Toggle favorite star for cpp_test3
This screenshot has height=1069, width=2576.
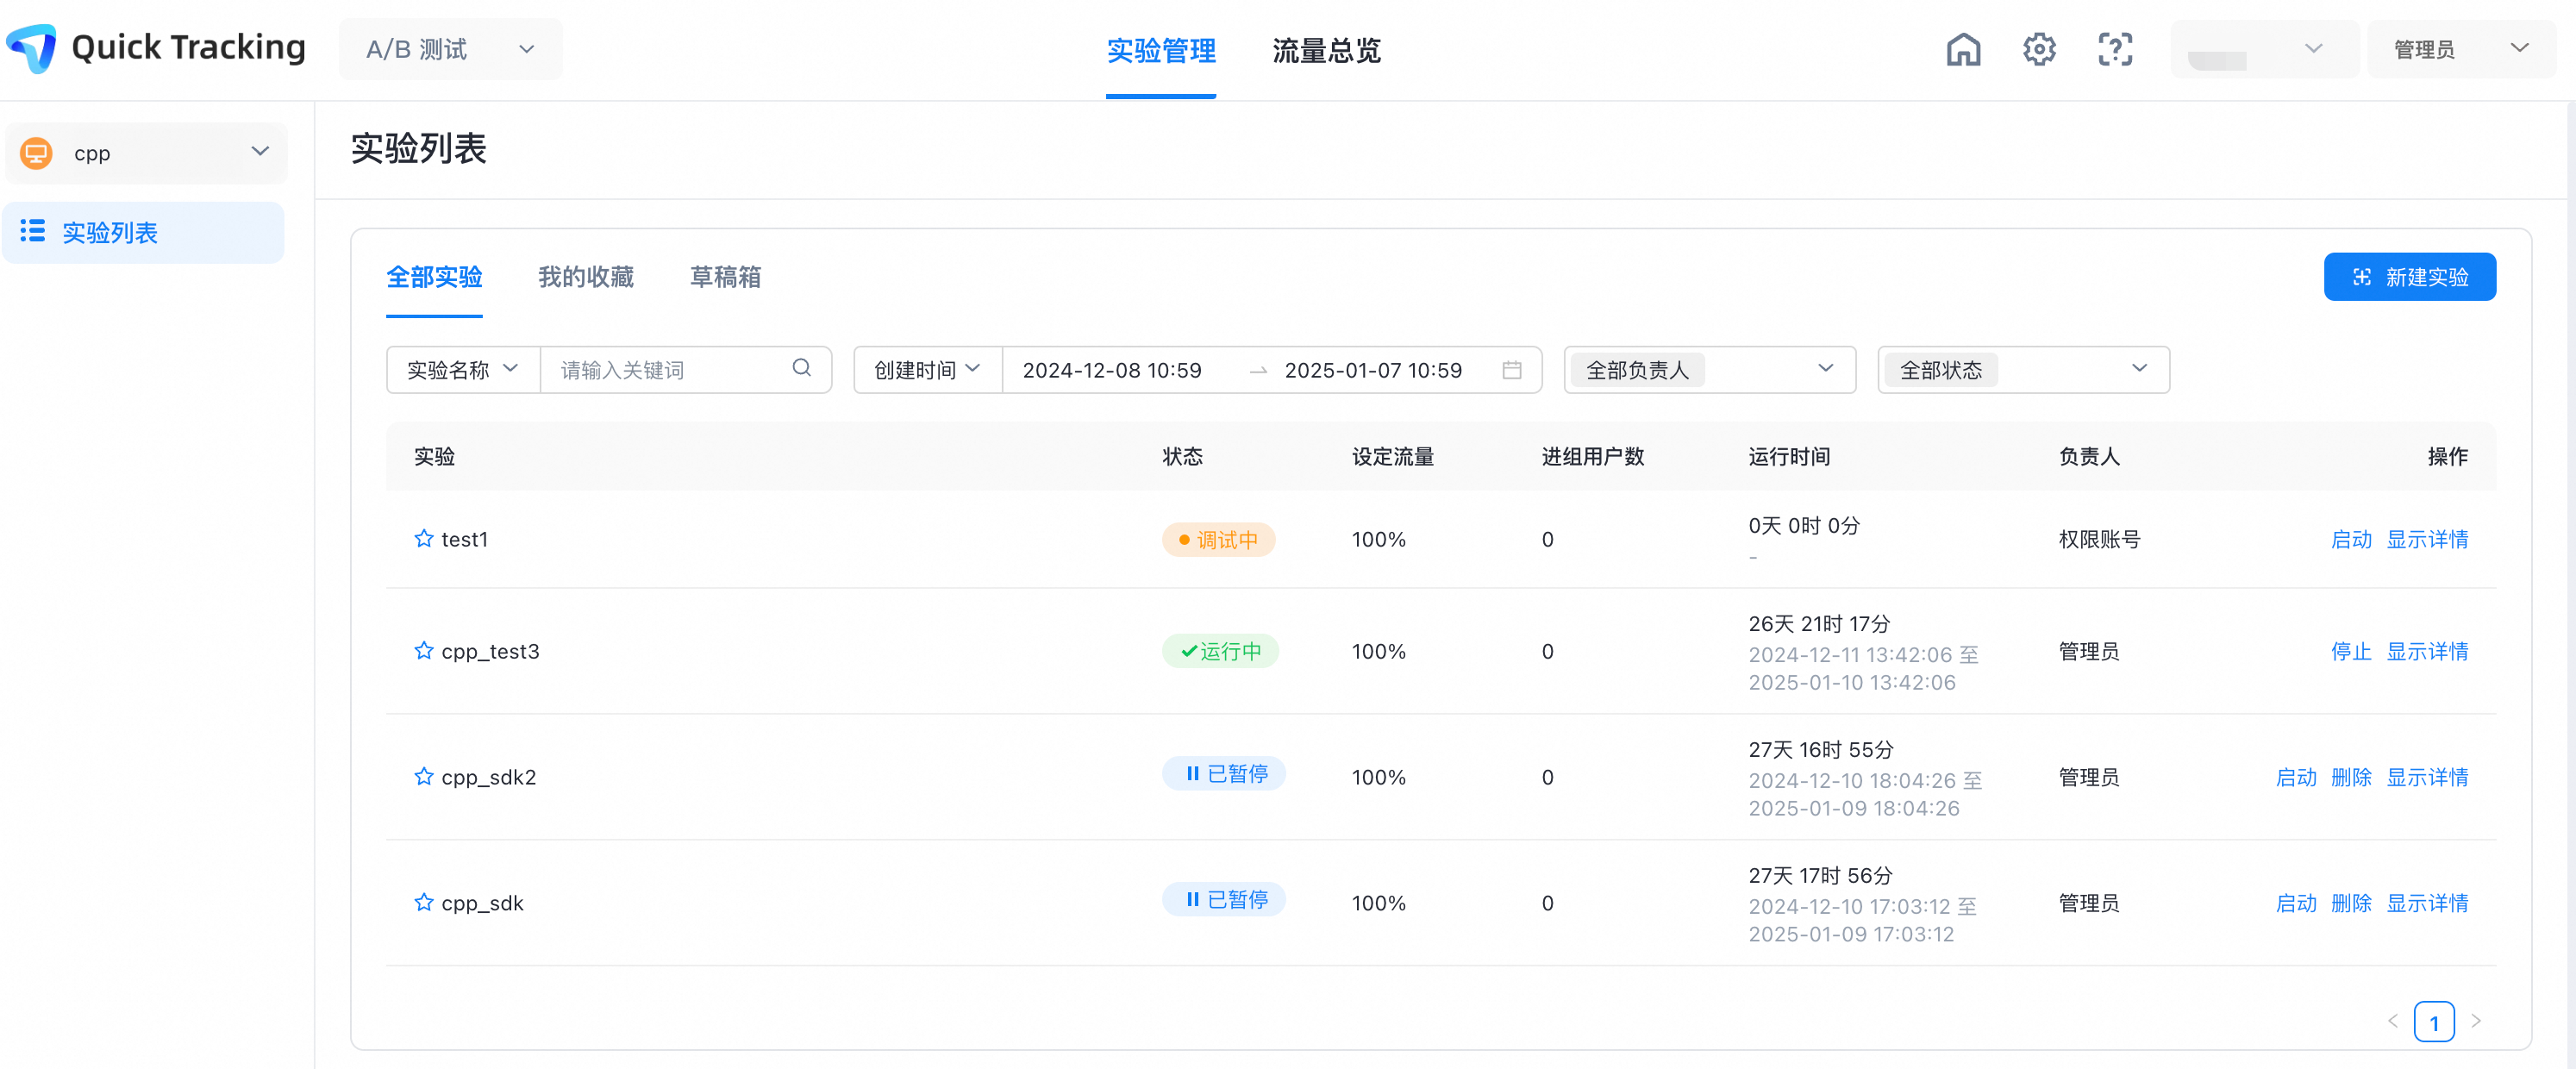tap(423, 651)
